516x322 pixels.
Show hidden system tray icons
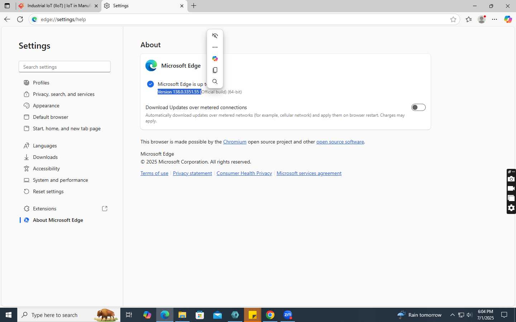point(452,315)
